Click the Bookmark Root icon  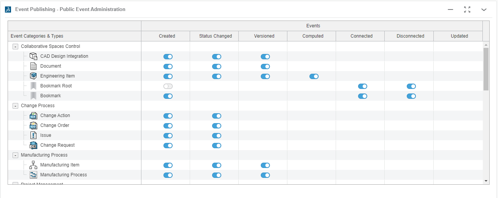tap(33, 86)
